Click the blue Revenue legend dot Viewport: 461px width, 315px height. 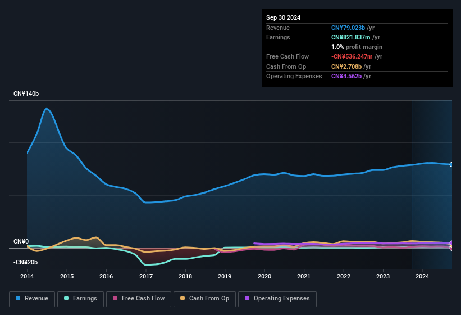[19, 298]
